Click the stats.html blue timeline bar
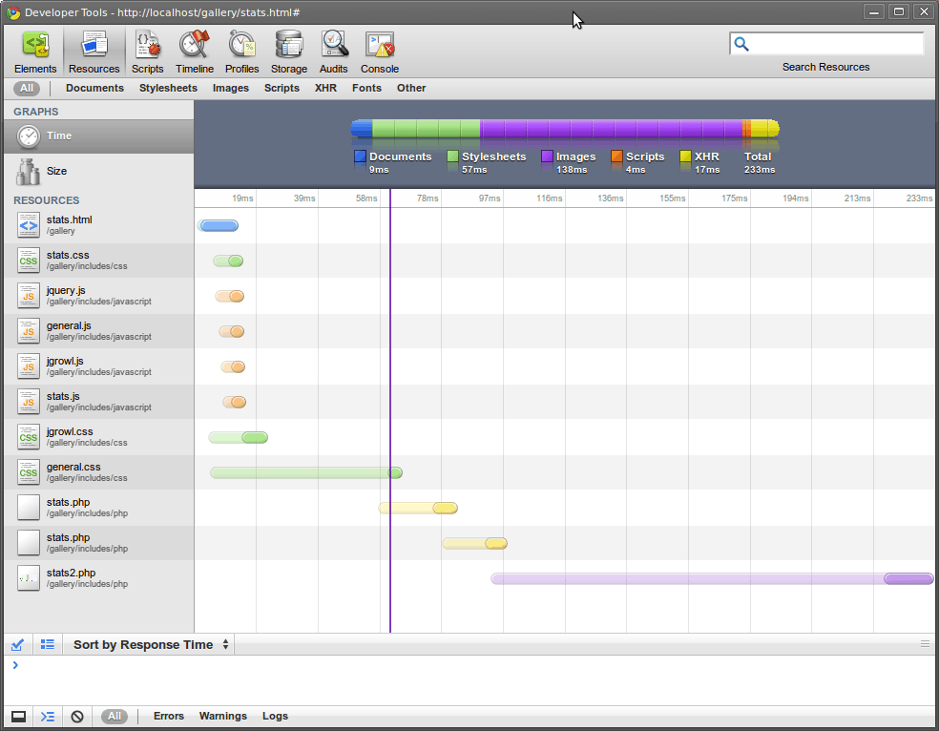The height and width of the screenshot is (731, 939). coord(219,226)
